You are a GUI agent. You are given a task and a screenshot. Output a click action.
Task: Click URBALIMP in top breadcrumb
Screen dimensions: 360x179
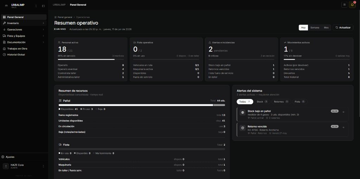pos(59,5)
